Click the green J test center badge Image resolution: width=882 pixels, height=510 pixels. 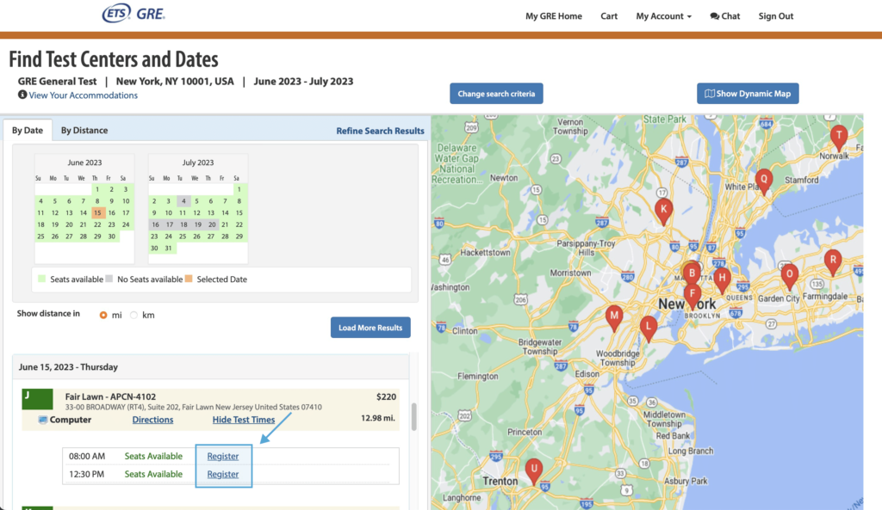point(38,400)
